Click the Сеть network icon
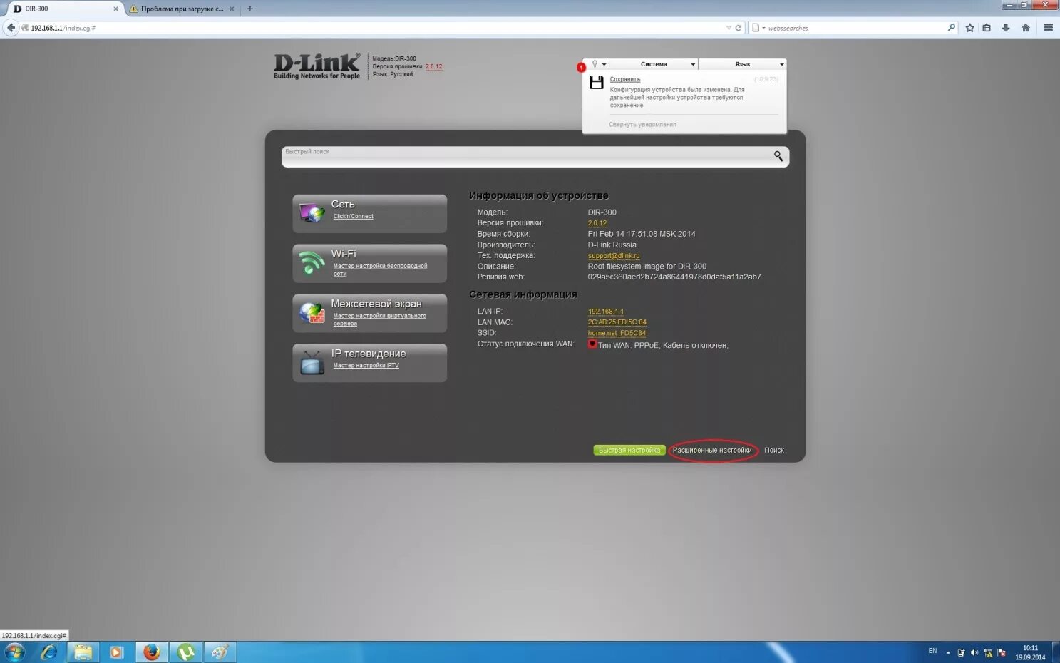The width and height of the screenshot is (1060, 663). tap(312, 212)
